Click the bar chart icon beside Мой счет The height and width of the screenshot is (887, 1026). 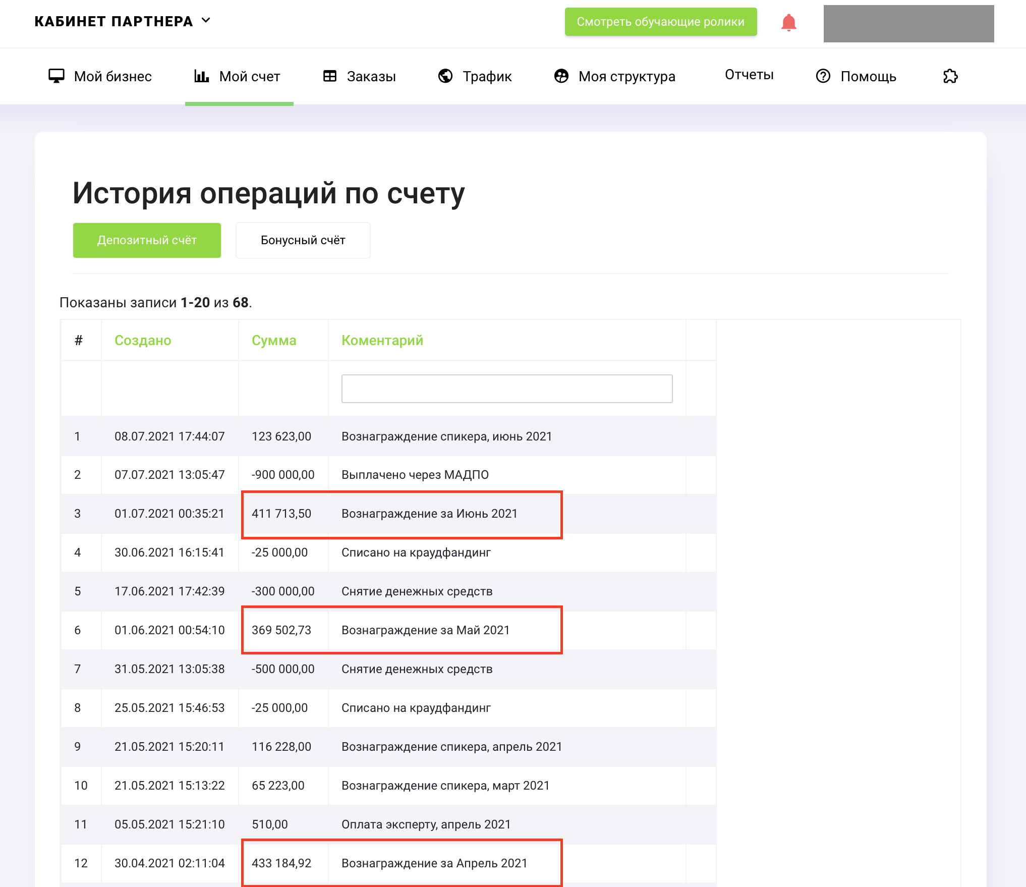pos(202,76)
